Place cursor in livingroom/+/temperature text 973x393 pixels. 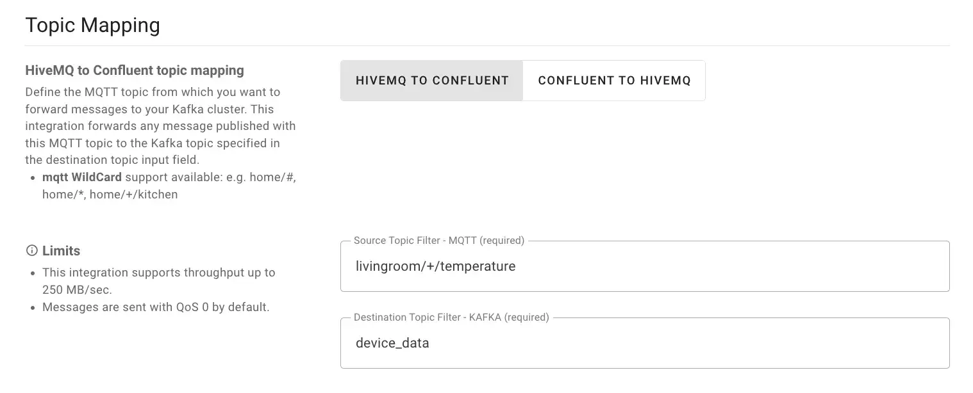[x=435, y=266]
